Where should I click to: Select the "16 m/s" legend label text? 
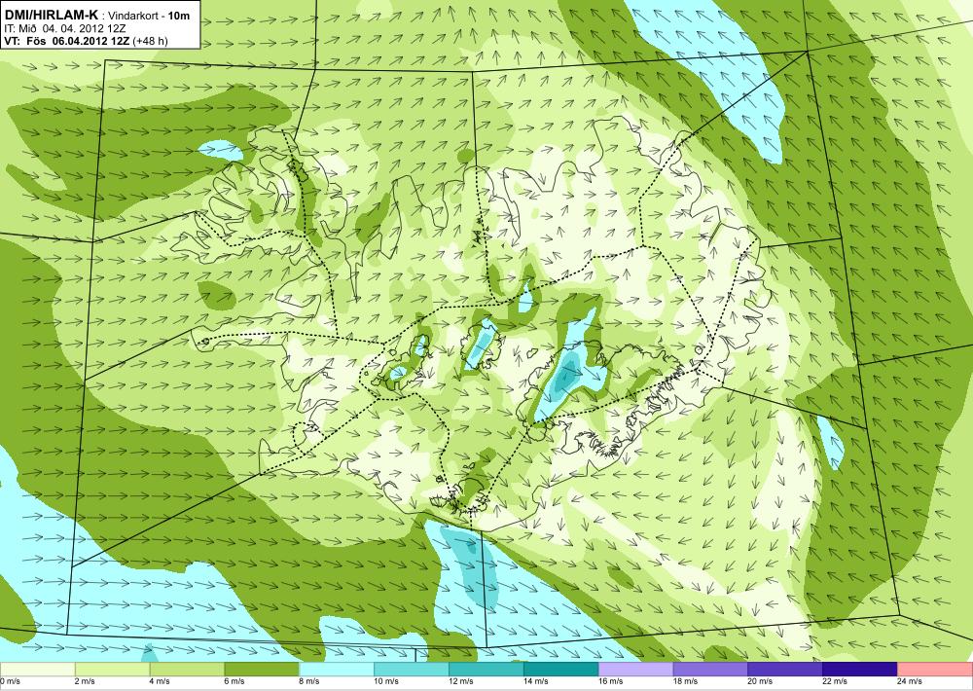tap(610, 681)
